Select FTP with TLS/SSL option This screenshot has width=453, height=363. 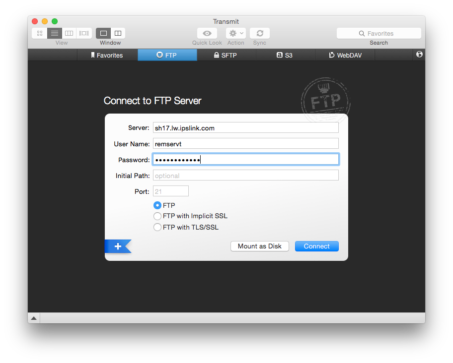[157, 228]
